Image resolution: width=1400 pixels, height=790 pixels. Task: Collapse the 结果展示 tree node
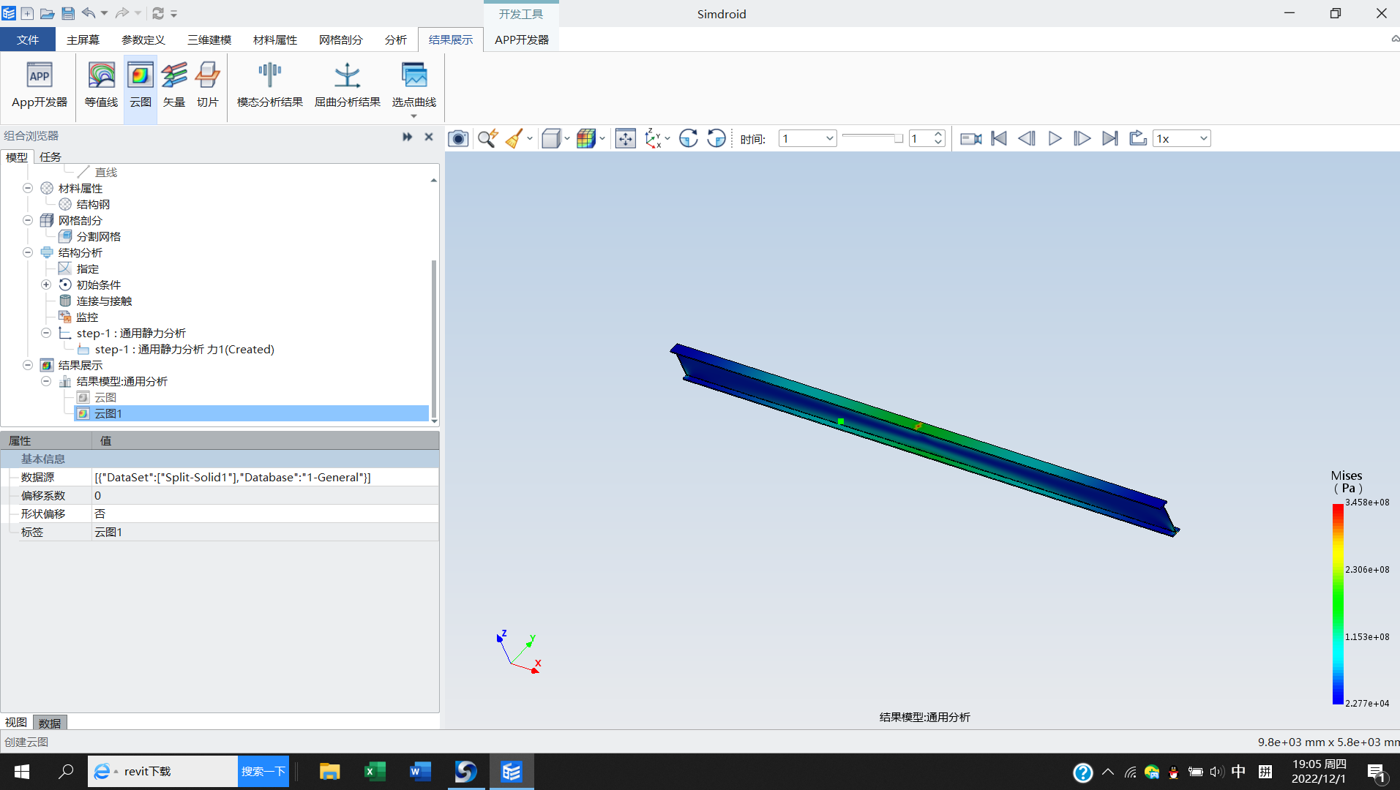28,365
